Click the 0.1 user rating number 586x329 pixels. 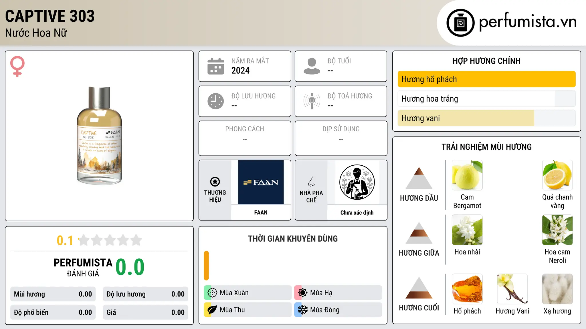click(65, 240)
